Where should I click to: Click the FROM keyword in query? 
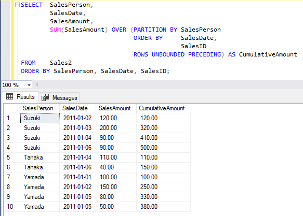coord(28,63)
